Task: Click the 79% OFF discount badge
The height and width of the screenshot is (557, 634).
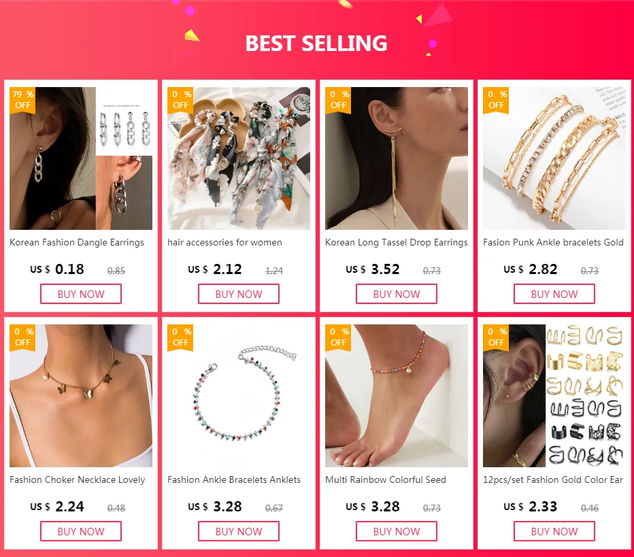Action: [x=22, y=100]
